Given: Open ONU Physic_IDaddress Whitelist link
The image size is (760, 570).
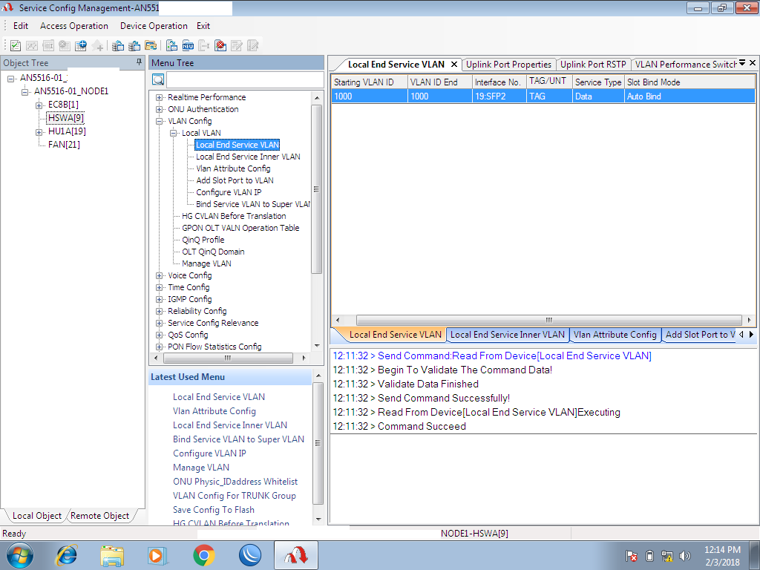Looking at the screenshot, I should point(235,481).
